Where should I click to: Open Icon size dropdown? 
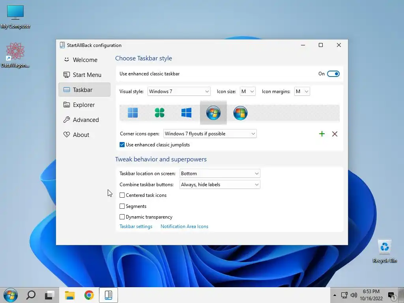[248, 92]
